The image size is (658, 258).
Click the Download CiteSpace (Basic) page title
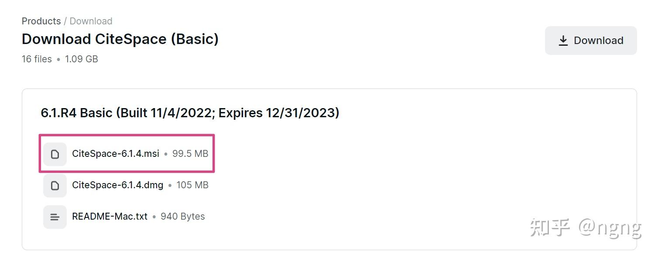(120, 39)
